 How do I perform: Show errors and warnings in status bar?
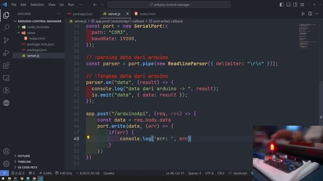pos(18,173)
